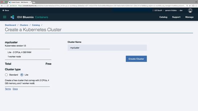Screen dimensions: 198x111
Task: Click the '1 worker node' summary line
Action: 14,57
